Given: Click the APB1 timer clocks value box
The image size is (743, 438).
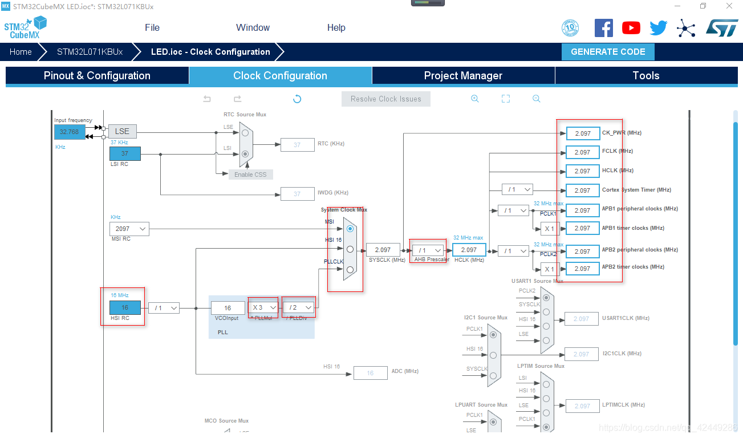Looking at the screenshot, I should pyautogui.click(x=583, y=228).
